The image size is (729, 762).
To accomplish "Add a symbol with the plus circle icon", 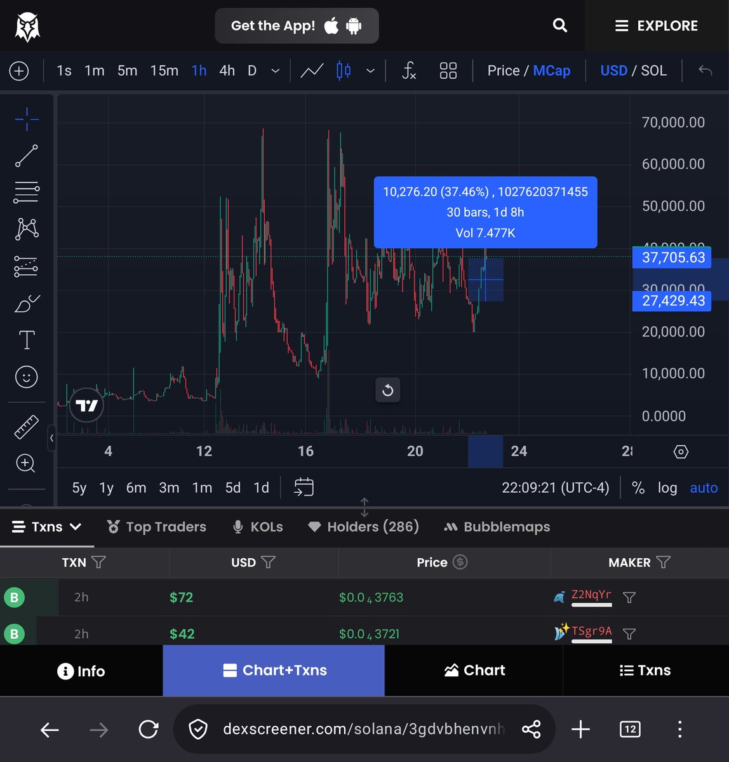I will point(19,70).
